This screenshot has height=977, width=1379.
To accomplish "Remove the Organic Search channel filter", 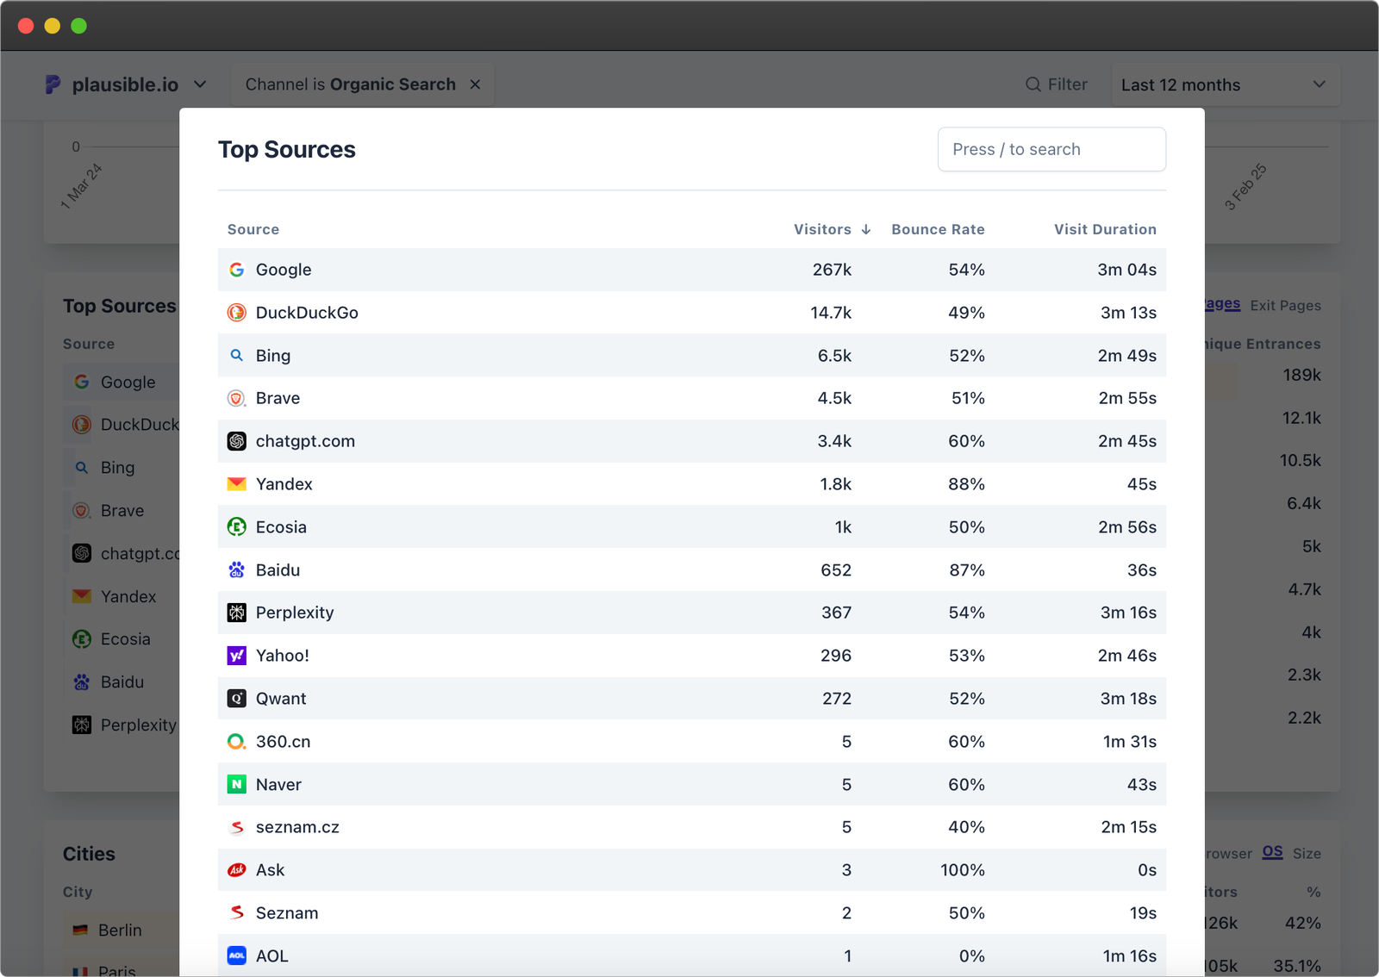I will pyautogui.click(x=475, y=84).
